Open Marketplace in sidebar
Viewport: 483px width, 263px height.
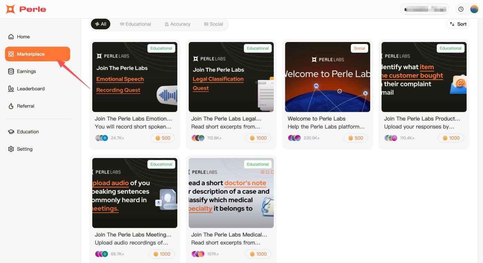pos(38,54)
